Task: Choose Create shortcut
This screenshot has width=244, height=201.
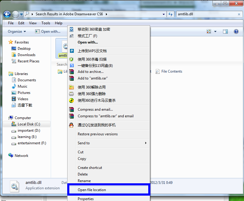Action: (x=109, y=168)
